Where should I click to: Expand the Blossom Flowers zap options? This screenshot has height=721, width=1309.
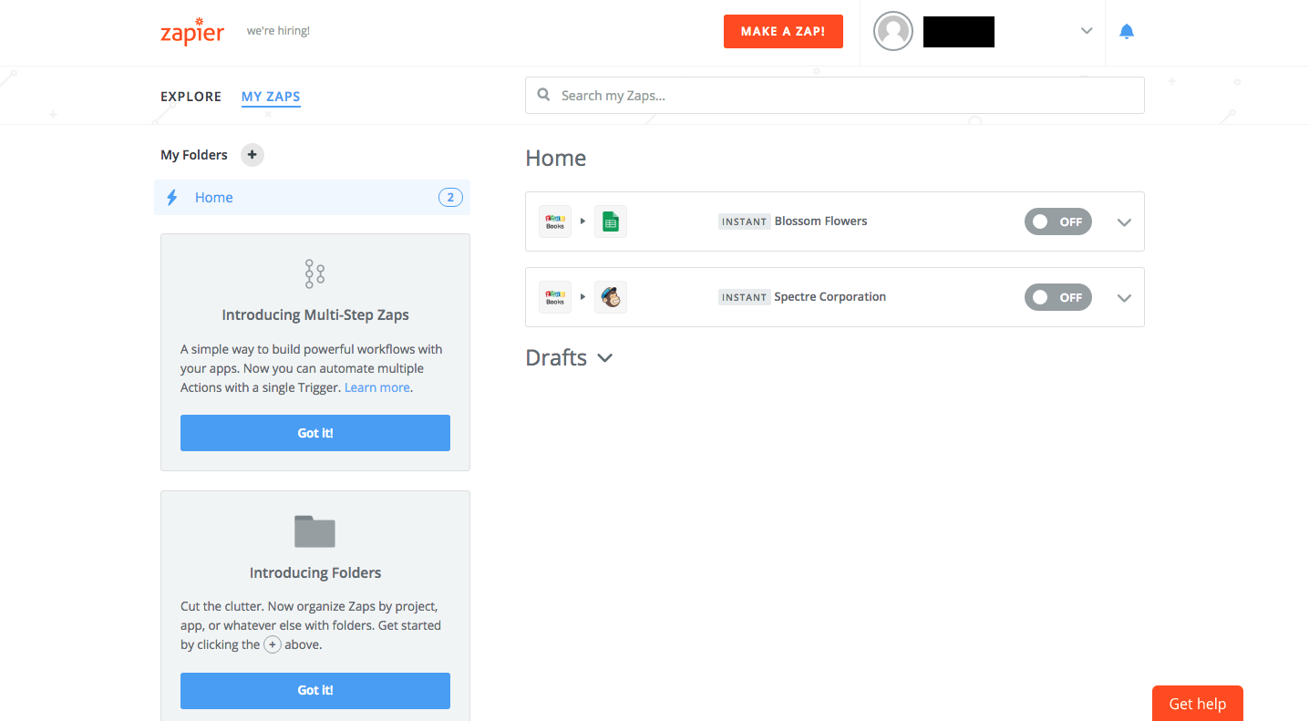click(x=1124, y=222)
